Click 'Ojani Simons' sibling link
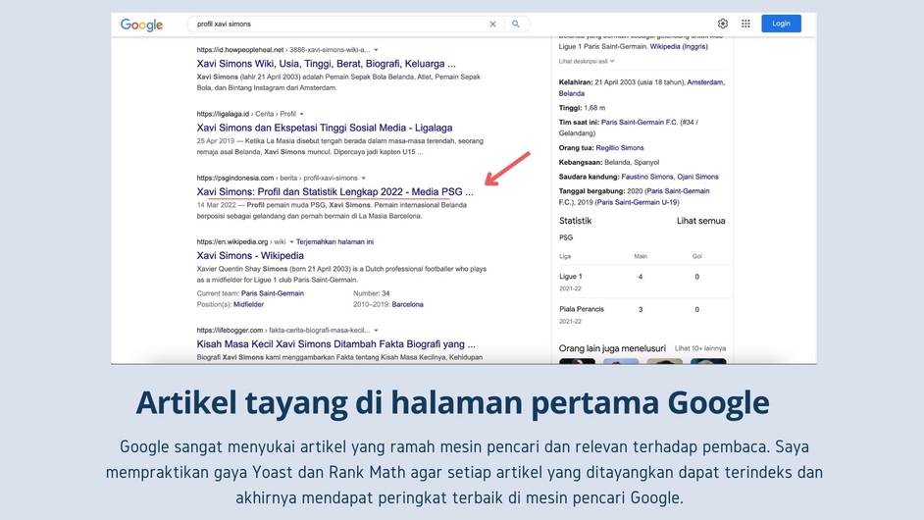This screenshot has width=924, height=520. [x=697, y=177]
